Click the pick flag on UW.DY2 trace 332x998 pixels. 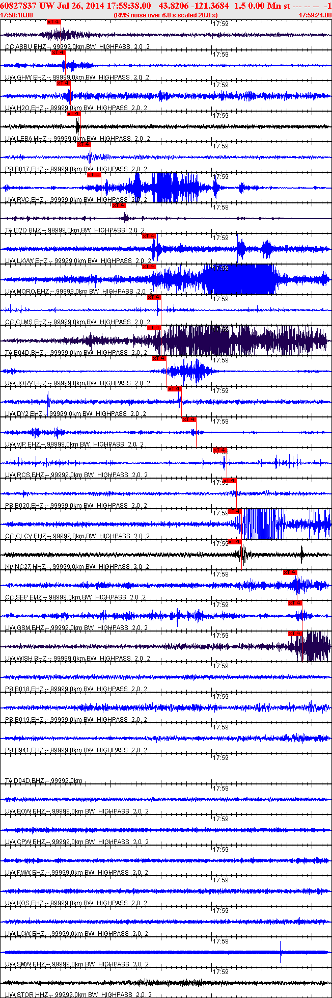pyautogui.click(x=175, y=389)
